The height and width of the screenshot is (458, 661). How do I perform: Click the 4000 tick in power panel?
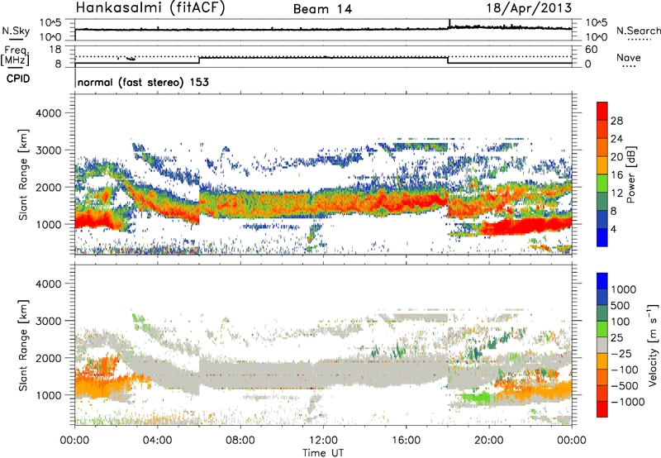point(48,113)
